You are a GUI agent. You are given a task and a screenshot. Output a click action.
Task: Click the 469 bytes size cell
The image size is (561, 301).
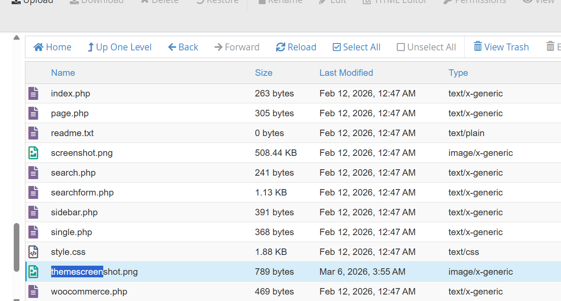(274, 292)
